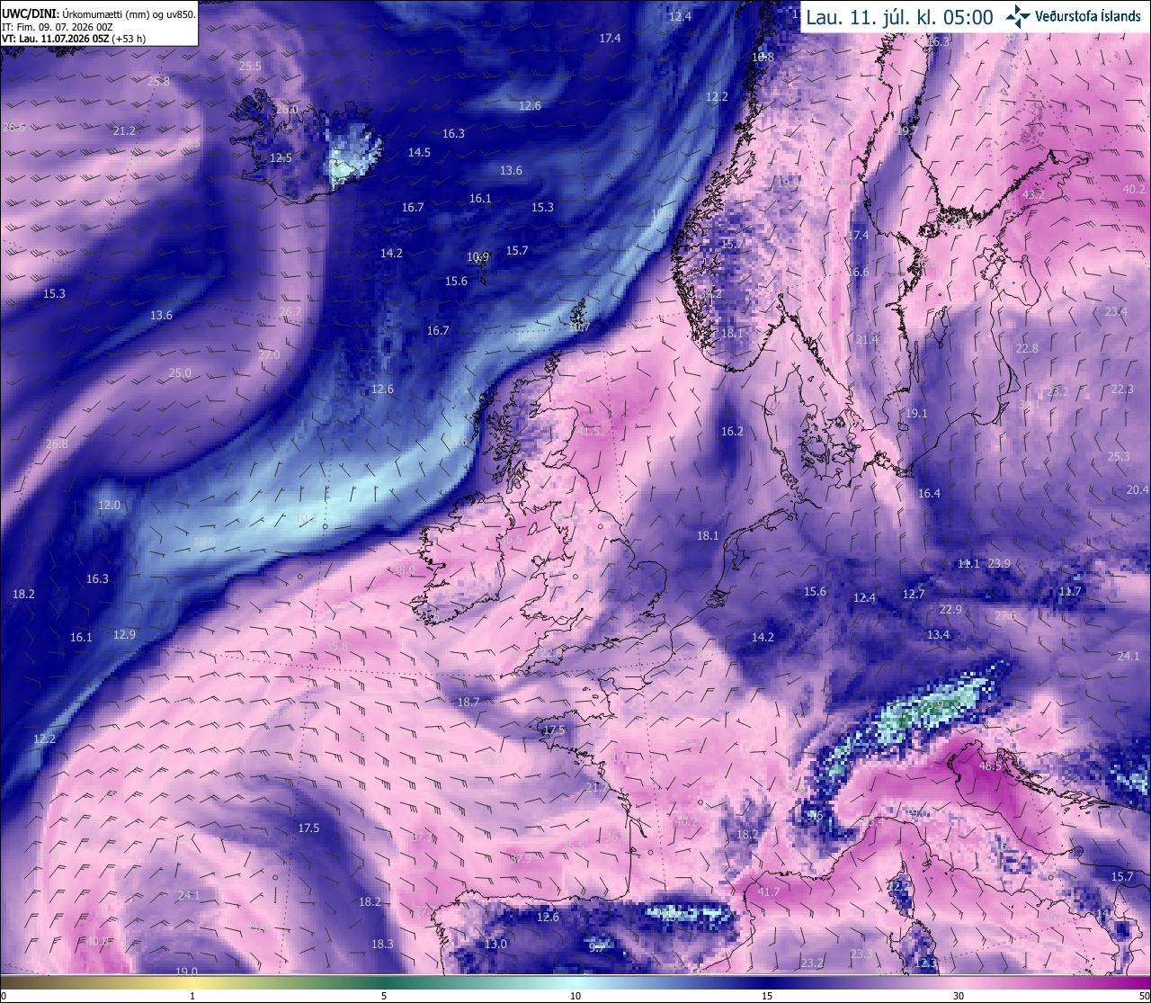Click the 18.7 label southwest of Cornwall
Screen dimensions: 1151x1003
tap(468, 702)
